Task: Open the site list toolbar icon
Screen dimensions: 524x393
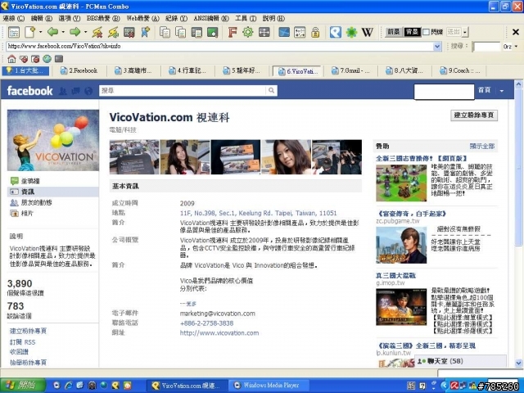Action: point(14,32)
